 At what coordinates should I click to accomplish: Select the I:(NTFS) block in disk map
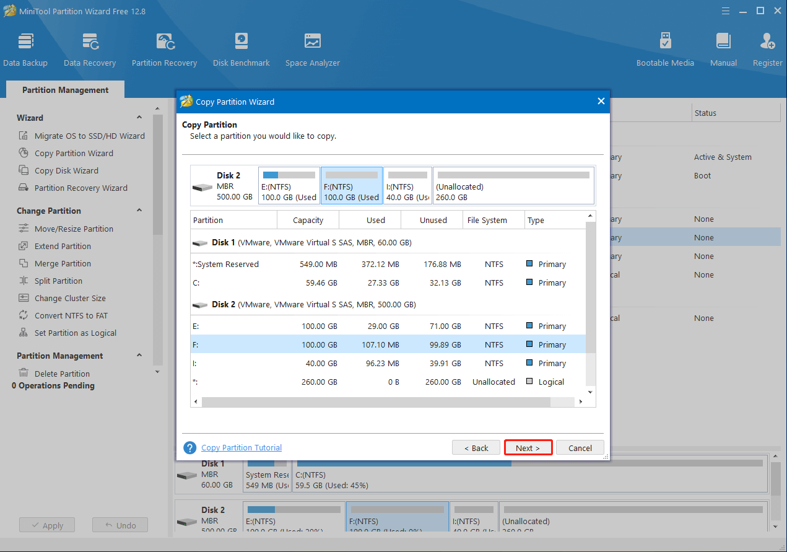(x=407, y=185)
